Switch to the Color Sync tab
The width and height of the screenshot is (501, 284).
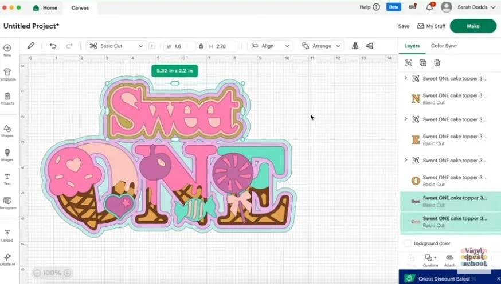[x=444, y=46]
